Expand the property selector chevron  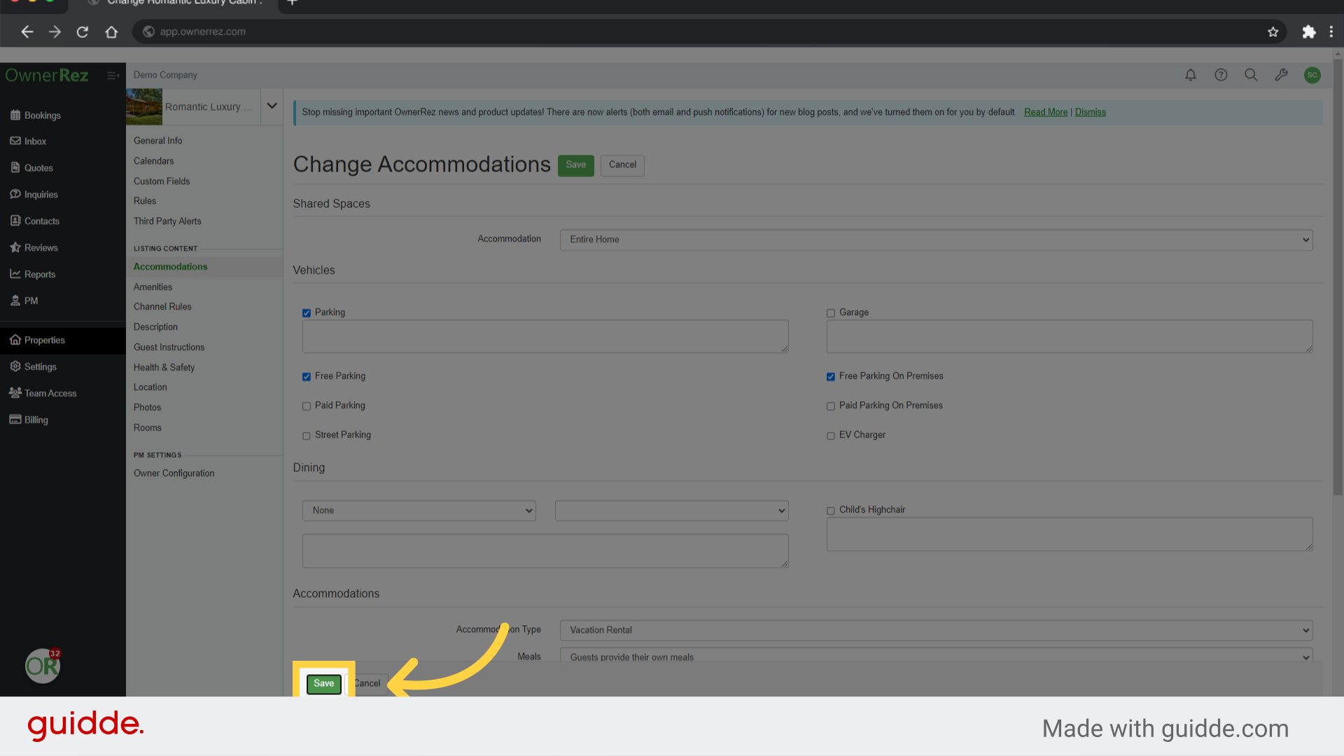[272, 106]
